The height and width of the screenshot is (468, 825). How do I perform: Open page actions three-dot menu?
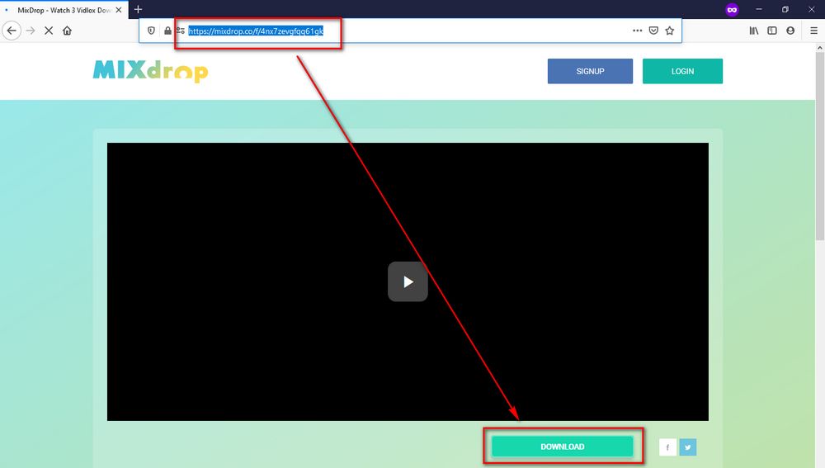(x=637, y=31)
